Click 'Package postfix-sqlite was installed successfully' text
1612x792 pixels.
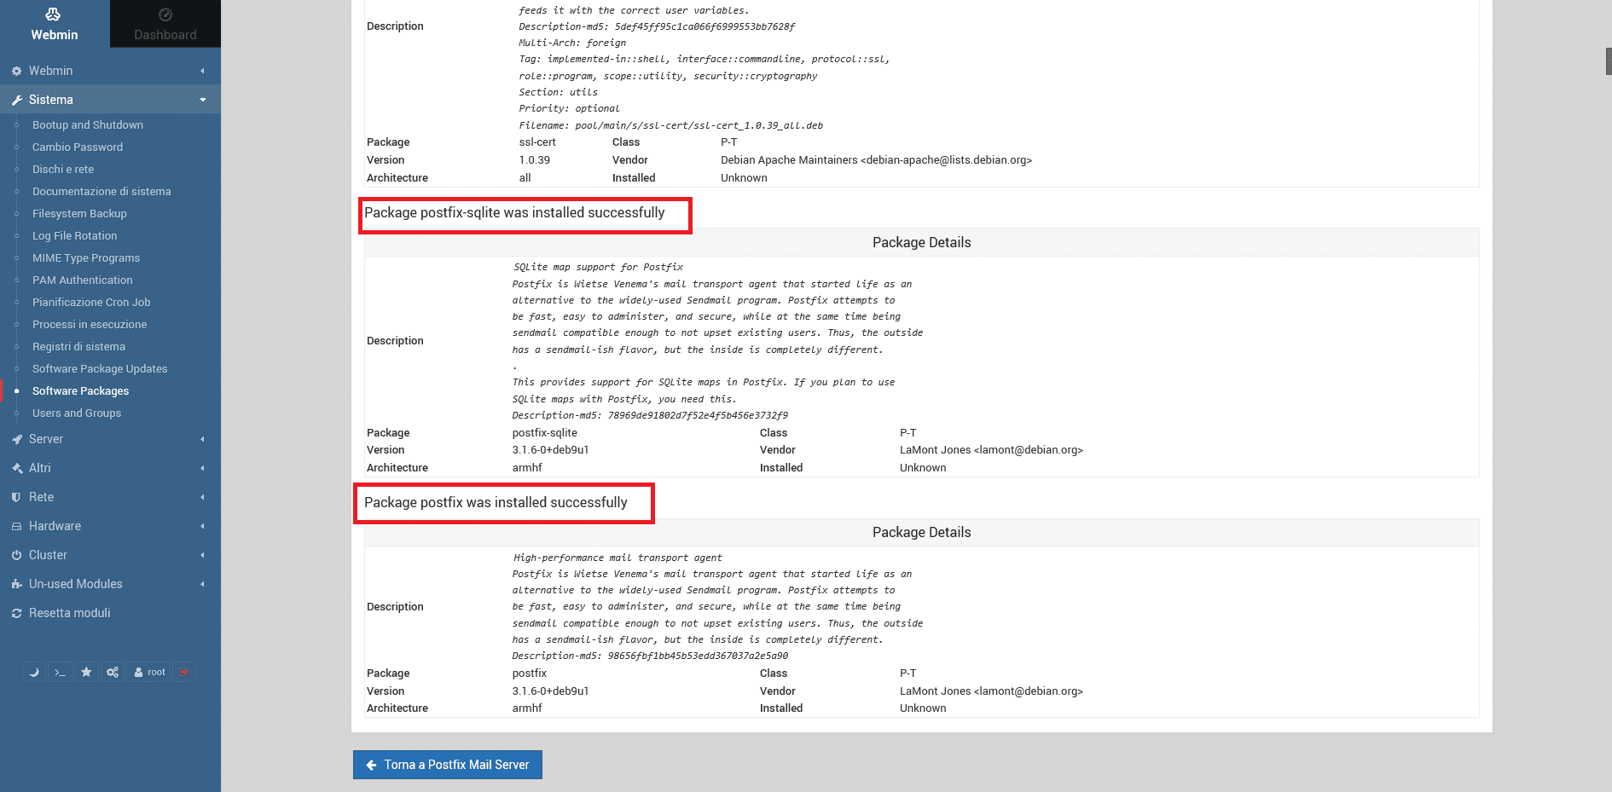pyautogui.click(x=514, y=212)
